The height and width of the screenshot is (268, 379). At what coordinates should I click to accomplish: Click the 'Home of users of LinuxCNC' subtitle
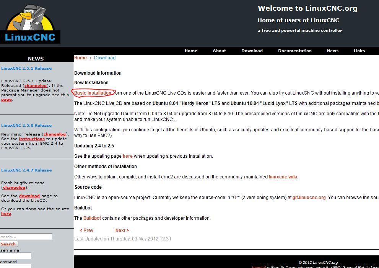coord(299,20)
